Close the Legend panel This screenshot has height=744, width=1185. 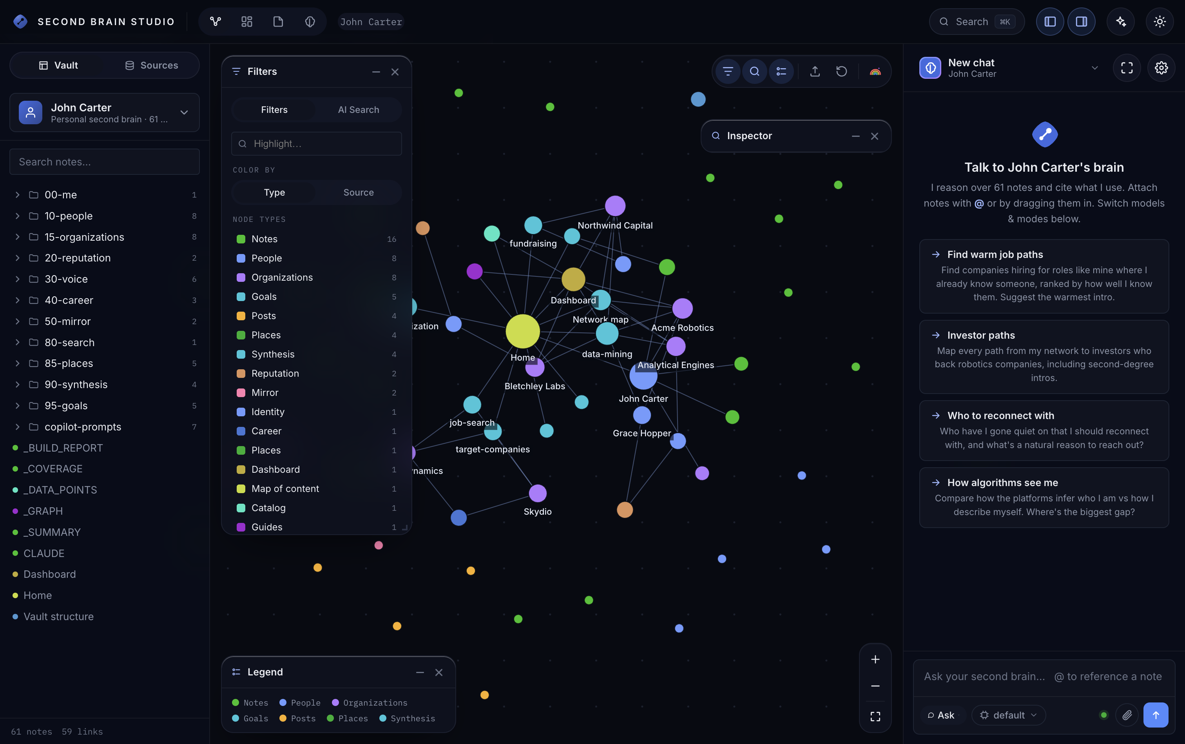point(439,673)
